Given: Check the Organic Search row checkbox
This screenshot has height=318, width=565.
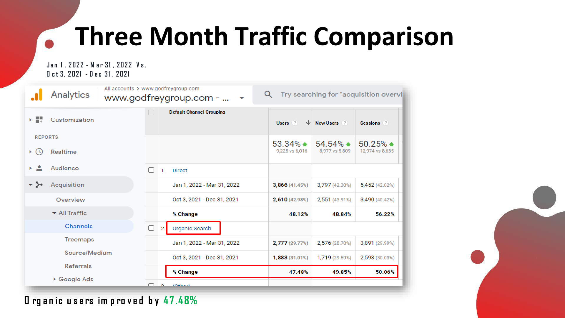Looking at the screenshot, I should click(x=151, y=228).
